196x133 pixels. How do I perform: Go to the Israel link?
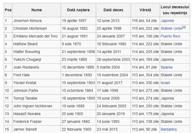click(x=165, y=83)
